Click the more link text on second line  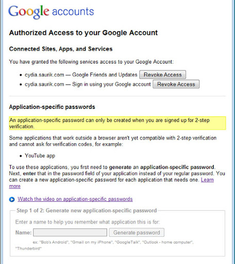[15, 186]
